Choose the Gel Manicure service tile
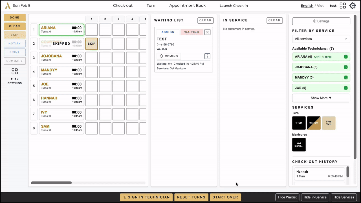This screenshot has width=361, height=203. 299,145
